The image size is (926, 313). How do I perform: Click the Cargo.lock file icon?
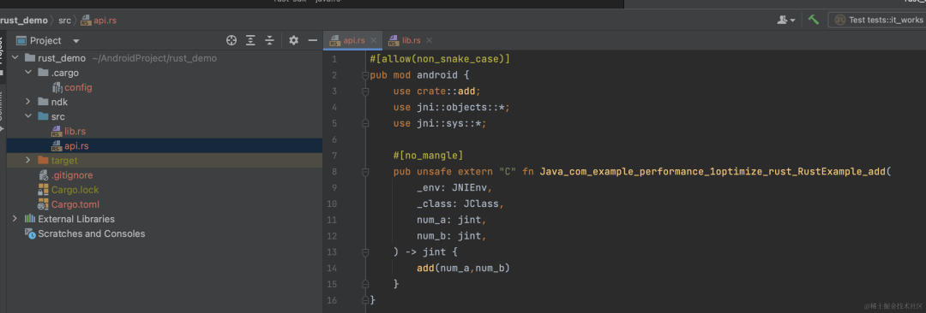point(43,190)
